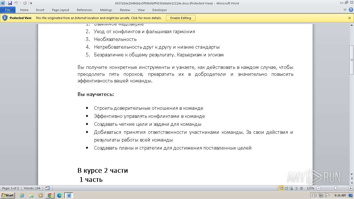Open the File tab
This screenshot has width=354, height=199.
pyautogui.click(x=8, y=10)
